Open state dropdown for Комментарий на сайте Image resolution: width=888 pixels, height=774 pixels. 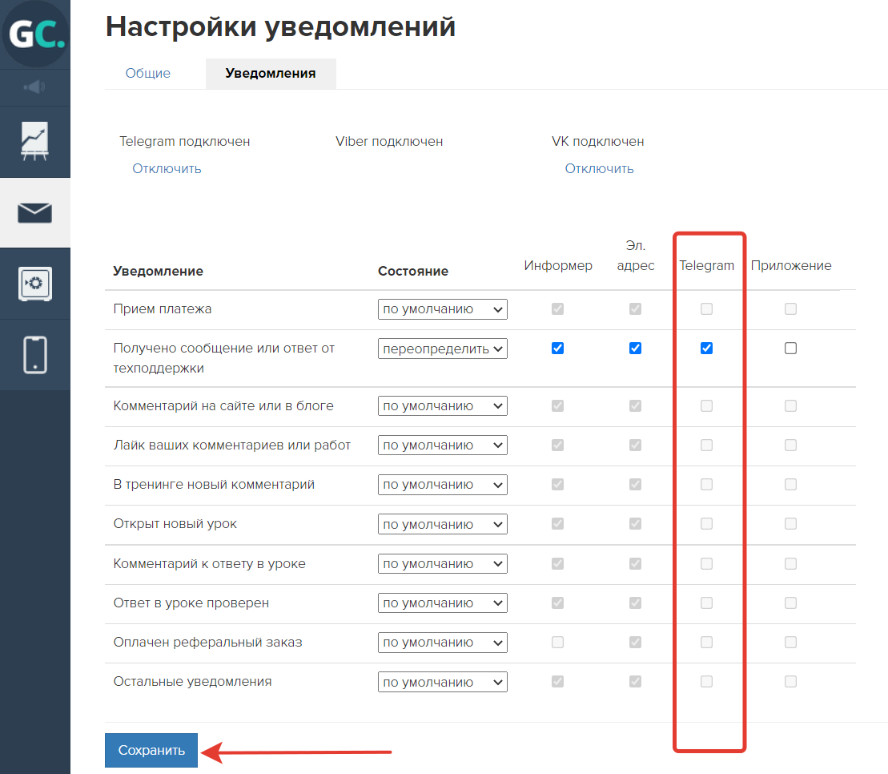pos(442,405)
